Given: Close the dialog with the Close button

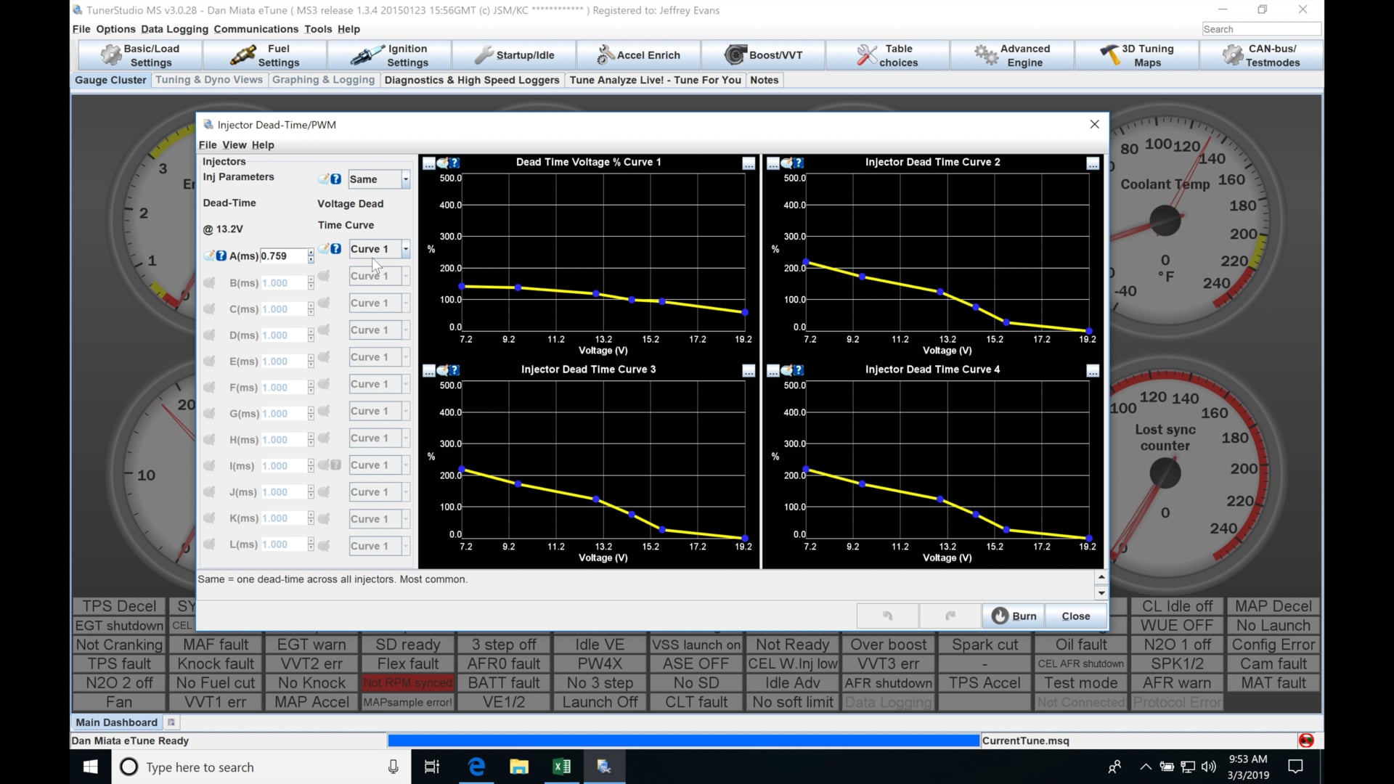Looking at the screenshot, I should click(1075, 616).
